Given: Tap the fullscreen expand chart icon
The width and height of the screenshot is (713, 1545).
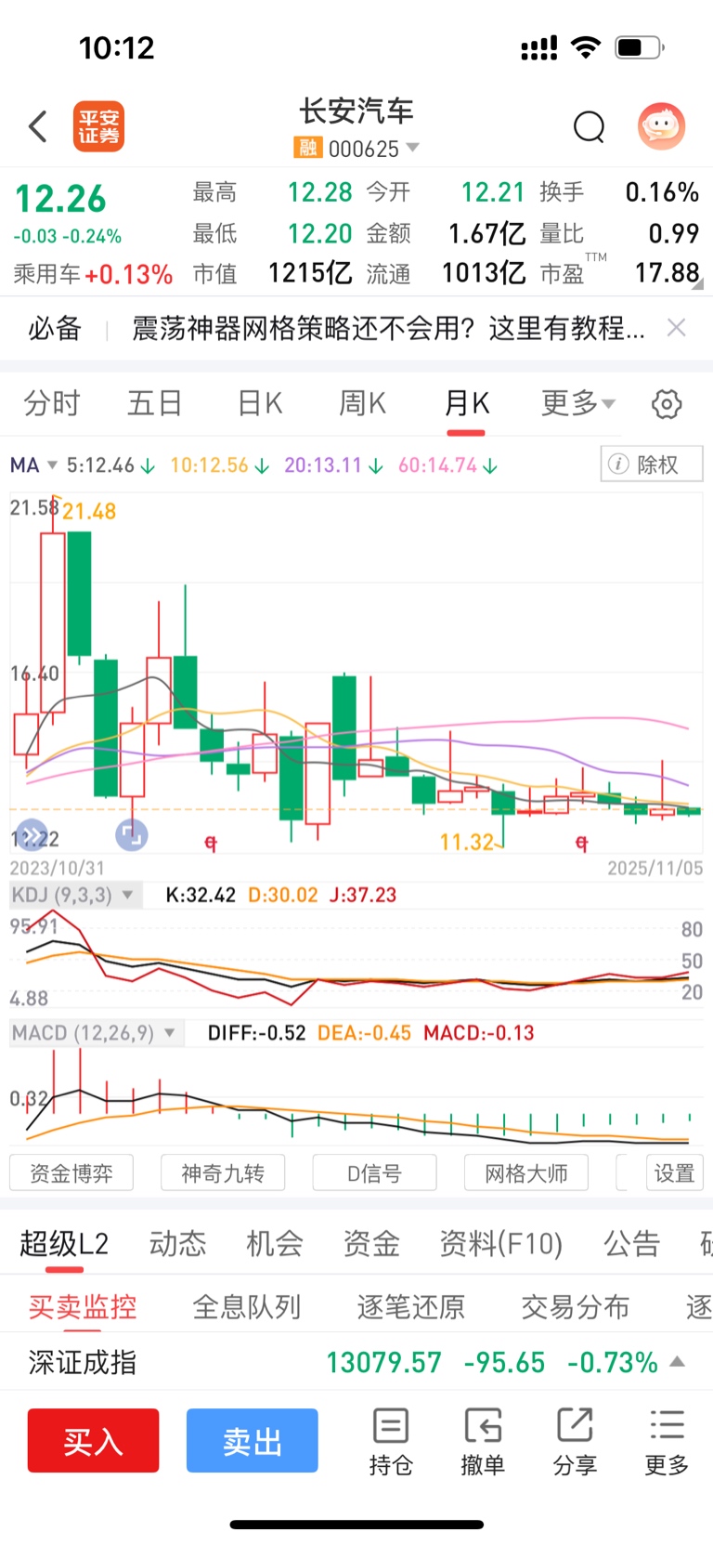Looking at the screenshot, I should [x=132, y=835].
